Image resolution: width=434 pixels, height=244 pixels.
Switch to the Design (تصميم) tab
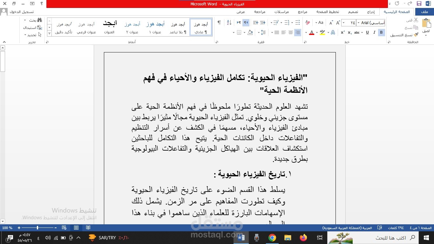point(353,12)
